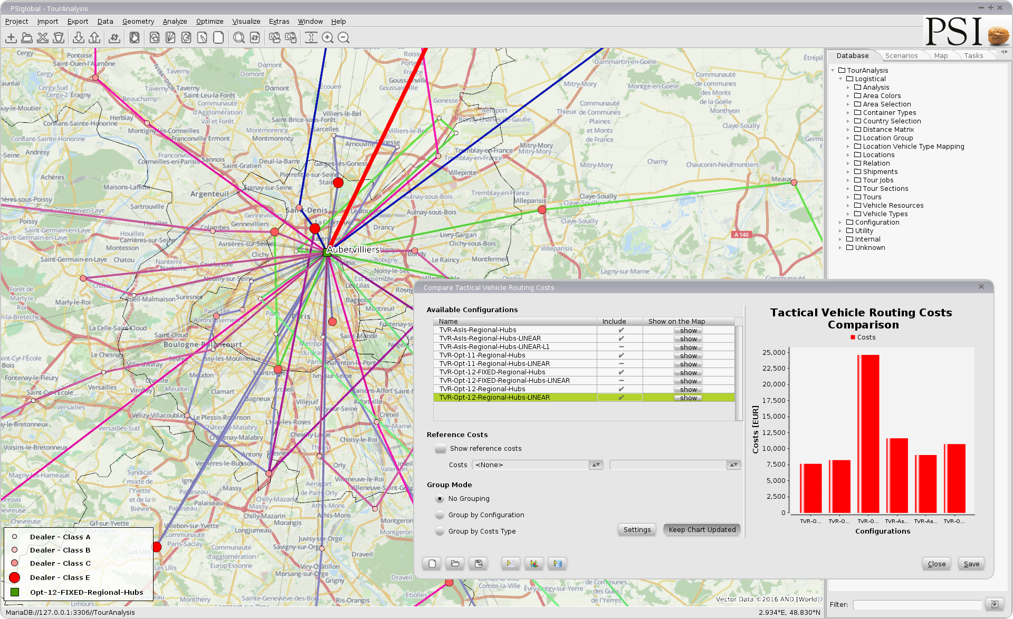Click the document with pencil edit icon
The width and height of the screenshot is (1013, 619).
click(x=202, y=38)
